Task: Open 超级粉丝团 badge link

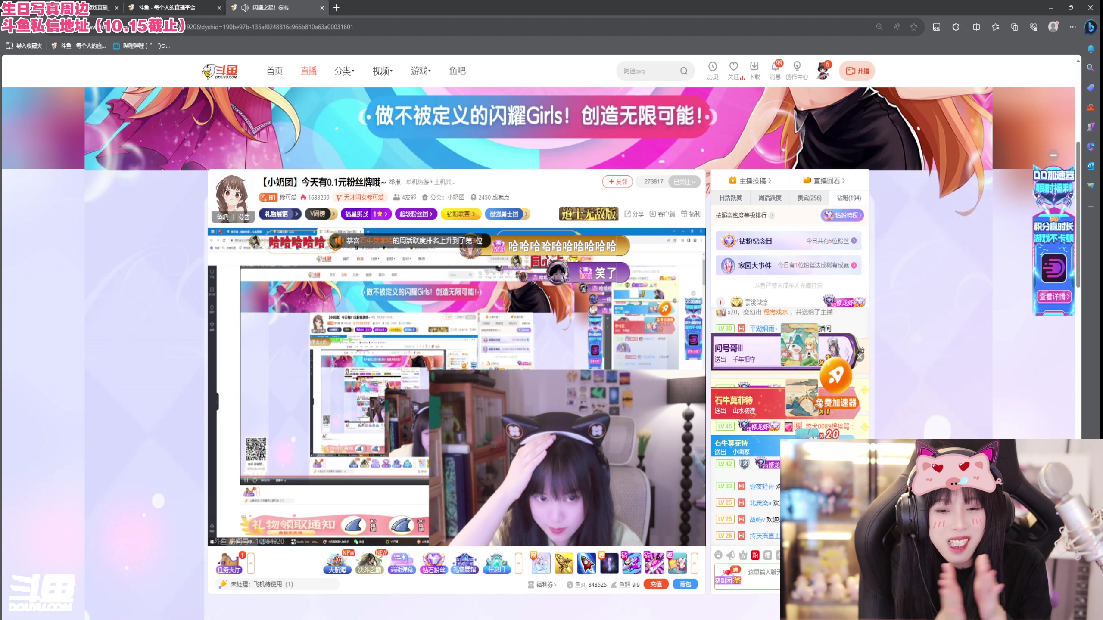Action: click(416, 214)
